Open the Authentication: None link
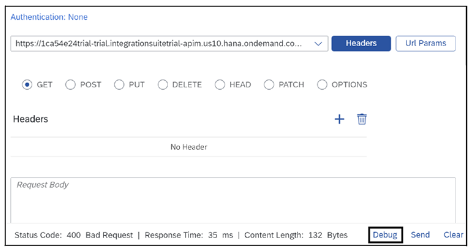The image size is (471, 250). 49,17
